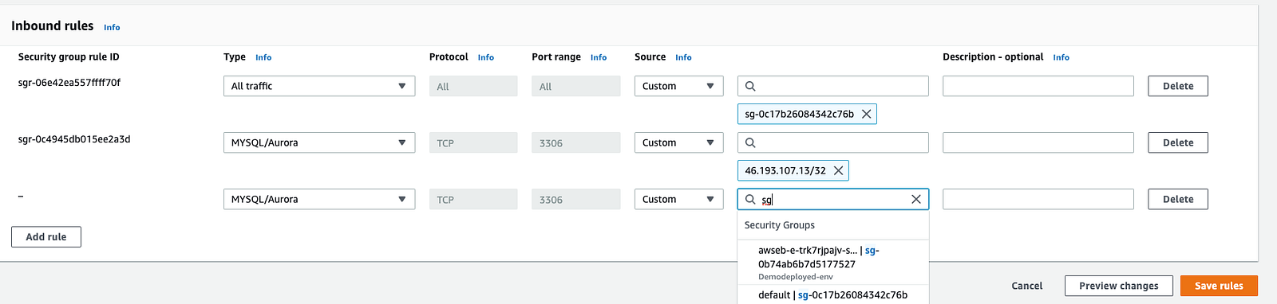Open Info link next to Description - optional
The width and height of the screenshot is (1277, 304).
1061,57
